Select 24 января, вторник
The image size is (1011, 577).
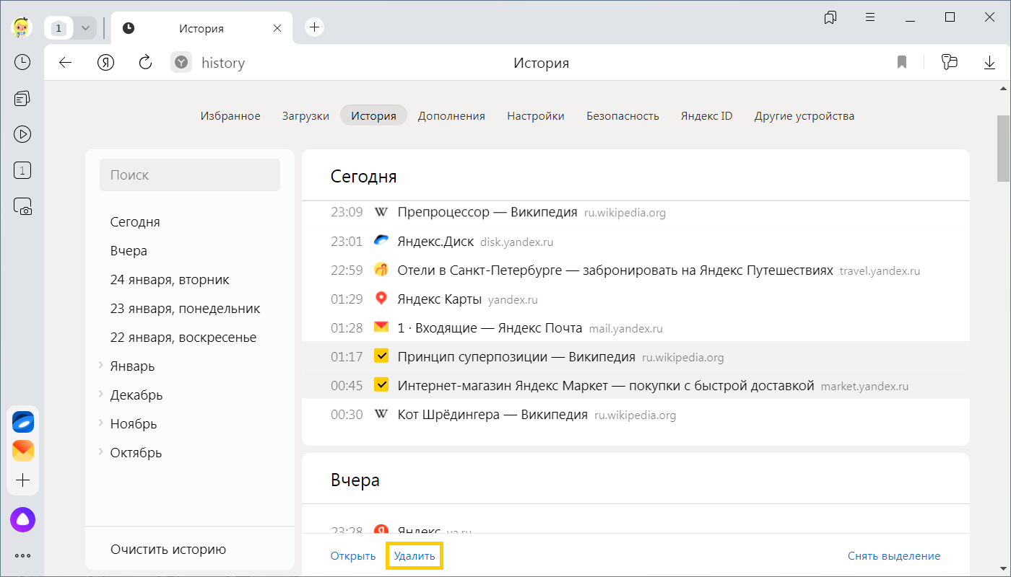click(170, 279)
